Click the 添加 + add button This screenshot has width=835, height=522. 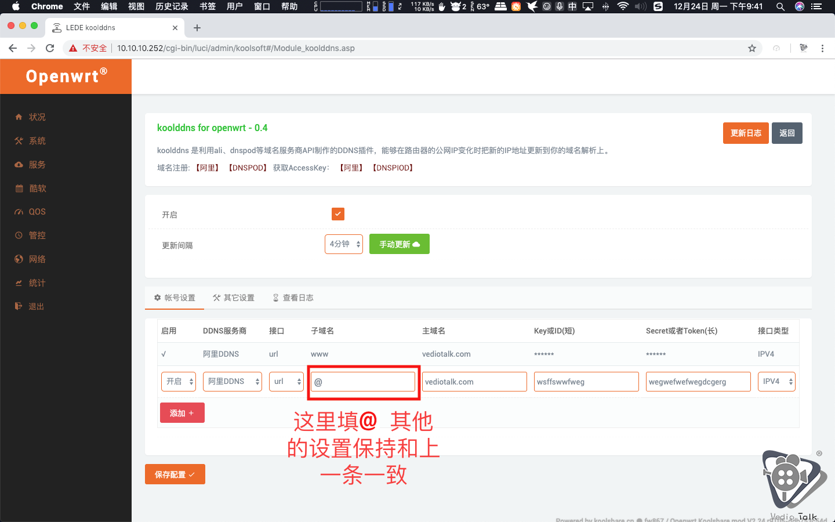pos(182,413)
